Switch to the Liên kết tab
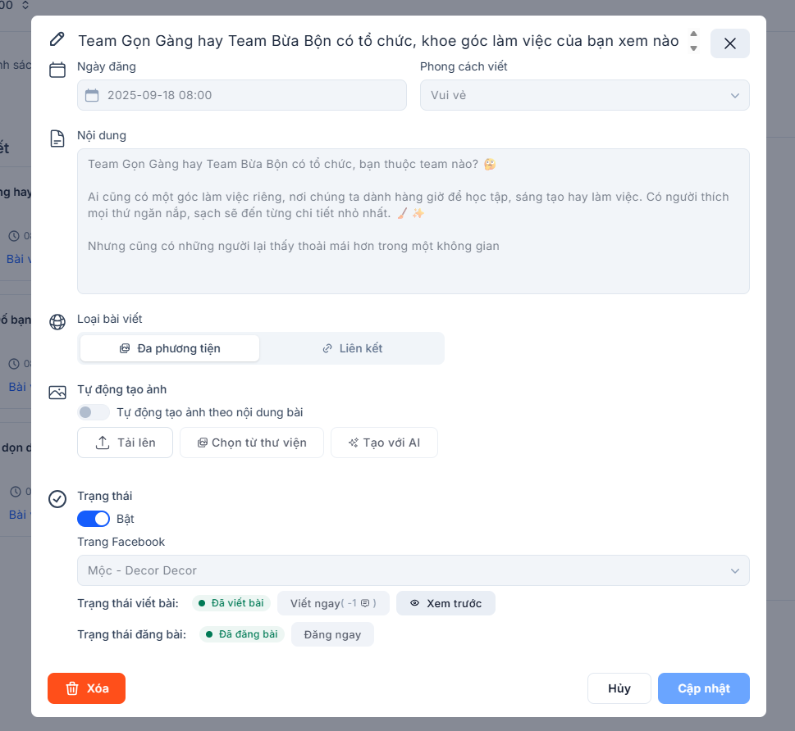This screenshot has width=795, height=731. click(x=352, y=348)
